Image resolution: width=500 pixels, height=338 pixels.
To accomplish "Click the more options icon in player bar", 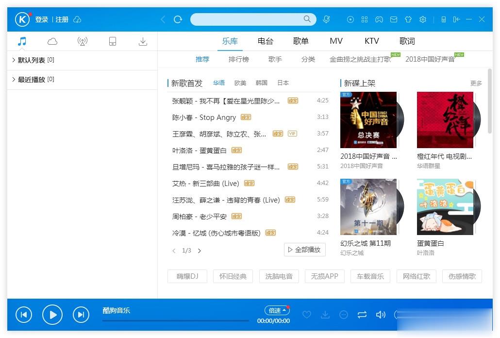I will (344, 315).
